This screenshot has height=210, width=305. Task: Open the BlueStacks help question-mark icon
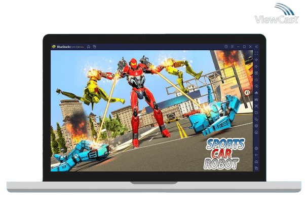click(x=226, y=47)
